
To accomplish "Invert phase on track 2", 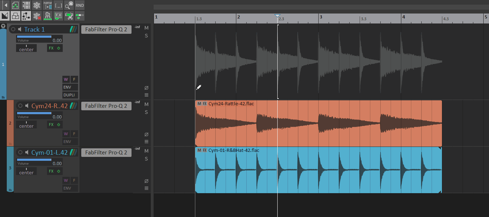I will 146,134.
